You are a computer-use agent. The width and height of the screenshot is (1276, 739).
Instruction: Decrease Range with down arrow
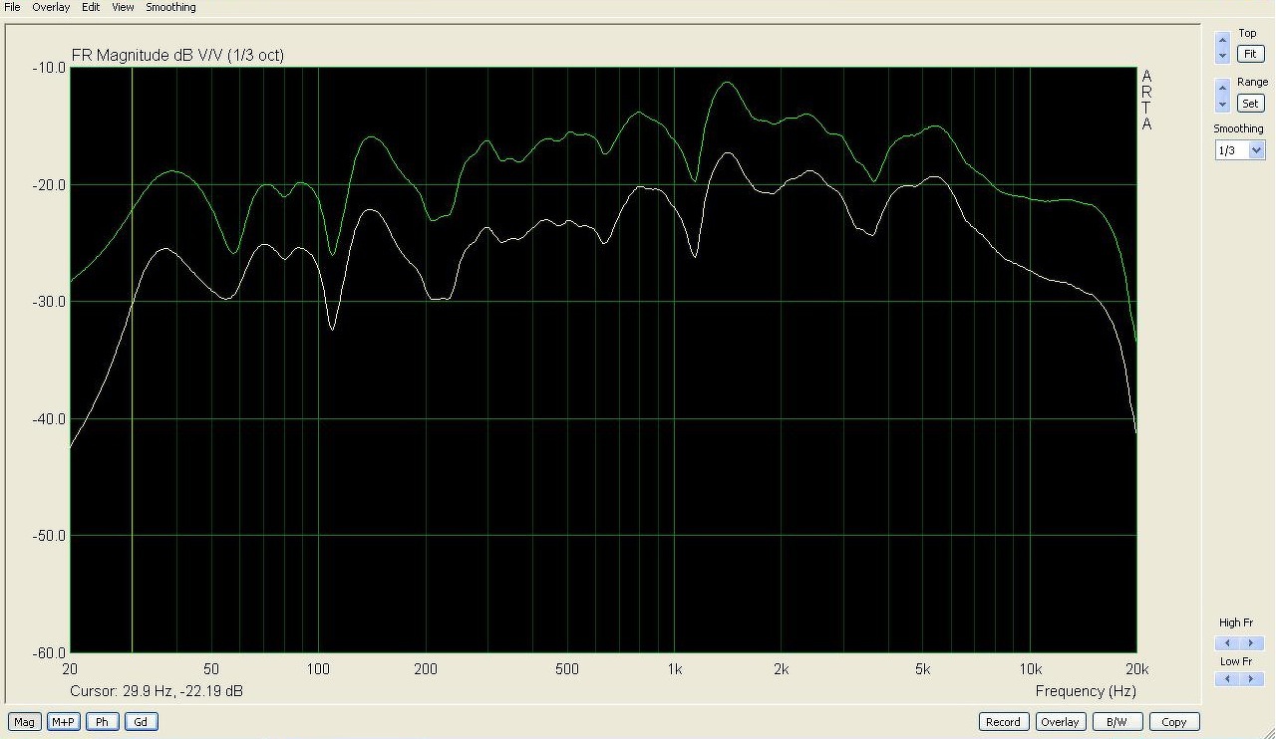click(1222, 104)
